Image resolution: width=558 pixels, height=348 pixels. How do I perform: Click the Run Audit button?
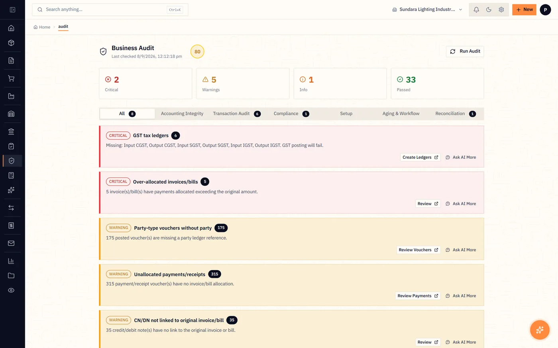(465, 51)
